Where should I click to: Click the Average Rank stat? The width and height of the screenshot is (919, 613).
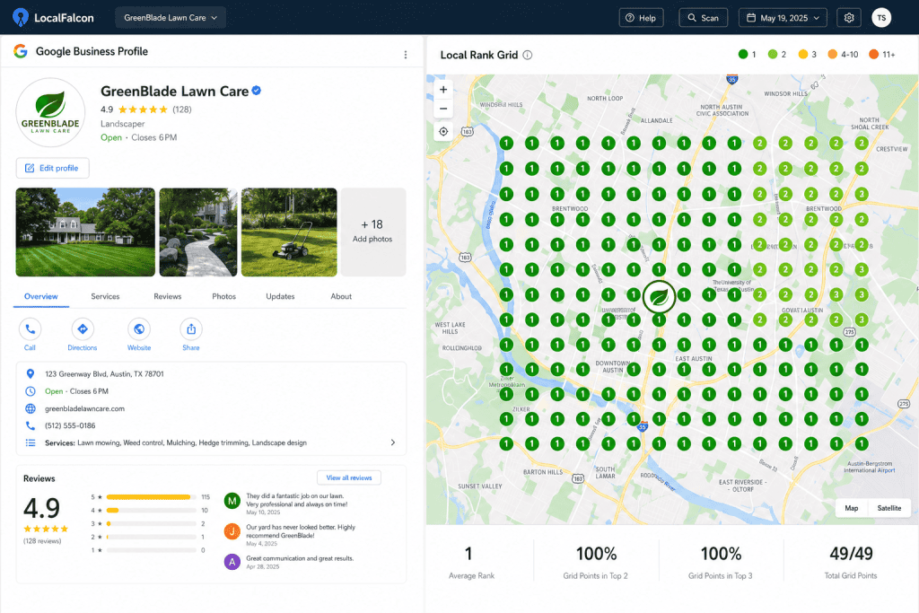pos(470,563)
